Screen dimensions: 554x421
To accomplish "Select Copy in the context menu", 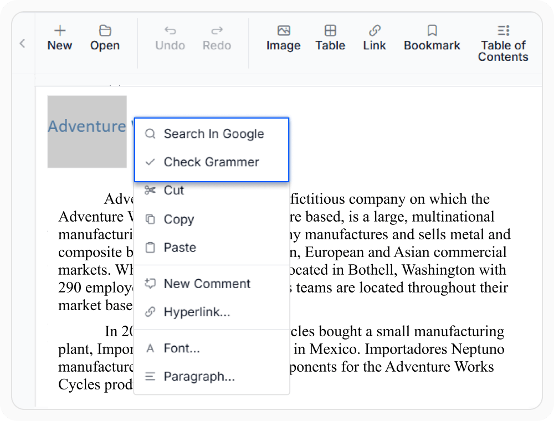I will click(x=212, y=219).
